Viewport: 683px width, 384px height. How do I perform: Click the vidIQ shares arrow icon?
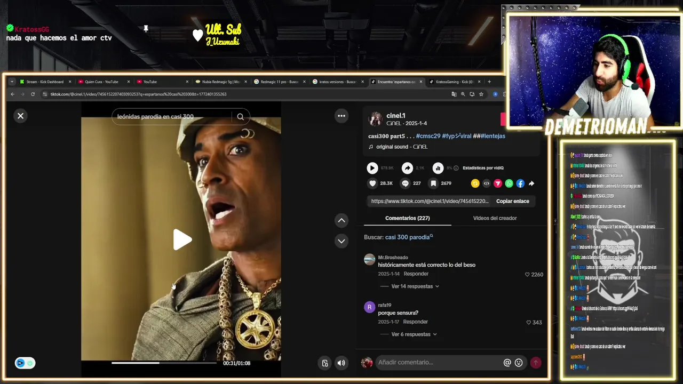(x=407, y=168)
